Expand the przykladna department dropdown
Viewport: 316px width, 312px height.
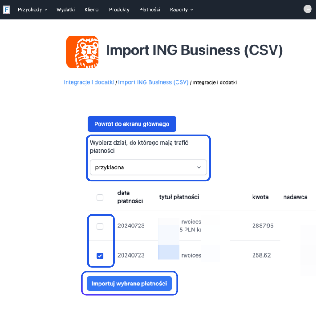click(149, 167)
